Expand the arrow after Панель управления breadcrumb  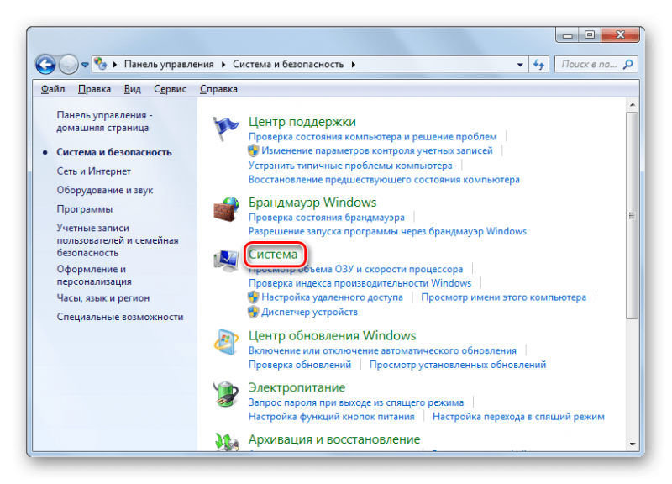(x=223, y=65)
